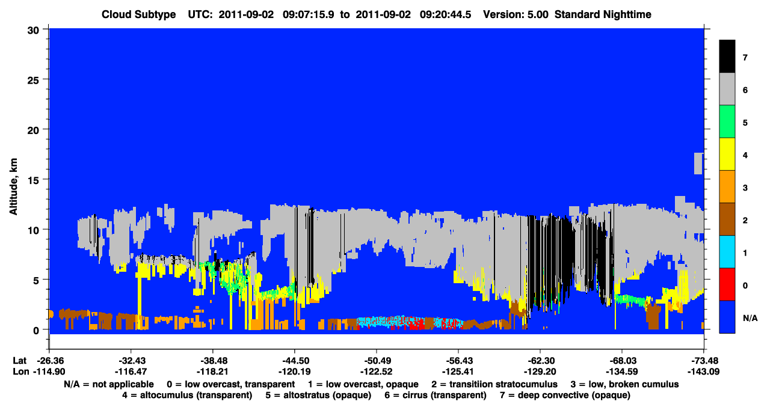
Task: Click the gray cirrus colorbar segment
Action: point(727,89)
